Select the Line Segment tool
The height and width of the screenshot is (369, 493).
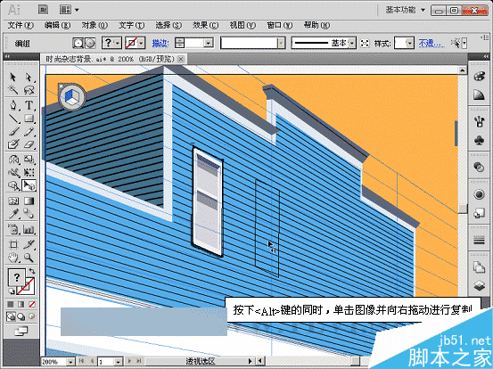click(x=12, y=119)
